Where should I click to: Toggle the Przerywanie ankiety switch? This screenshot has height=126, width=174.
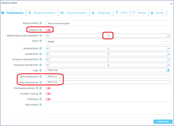(48, 88)
